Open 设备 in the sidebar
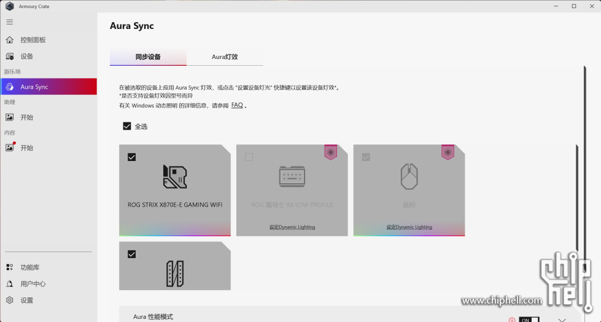The width and height of the screenshot is (601, 322). click(x=48, y=56)
